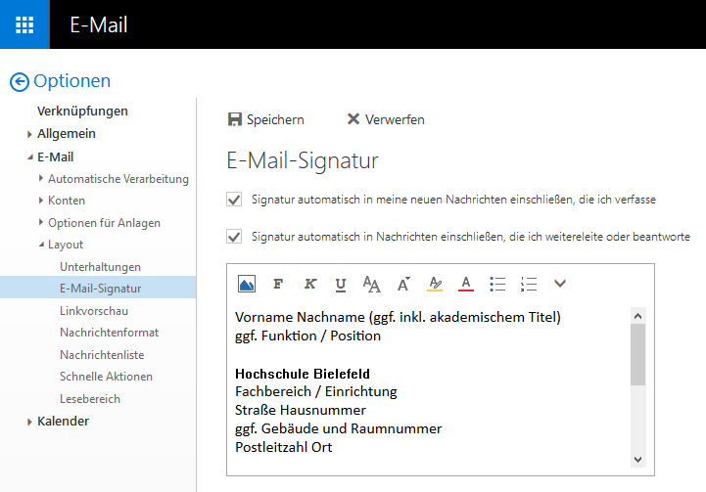Click the 'ggf. Funktion / Position' line
706x492 pixels.
308,335
